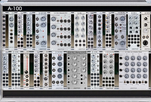Image resolution: width=151 pixels, height=102 pixels.
Task: Click the large Head Phone output jack
Action: (x=145, y=43)
